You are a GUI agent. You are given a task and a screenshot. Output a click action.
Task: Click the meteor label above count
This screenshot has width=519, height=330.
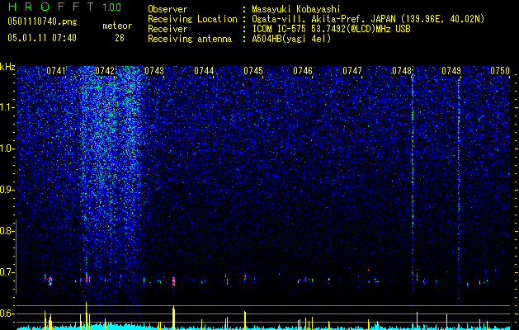[117, 26]
